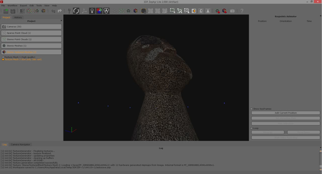
Task: Enable the Show KeyFrames checkbox
Action: pos(251,109)
